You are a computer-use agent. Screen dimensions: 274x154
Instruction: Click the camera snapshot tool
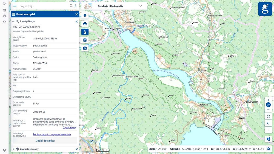pos(85,48)
